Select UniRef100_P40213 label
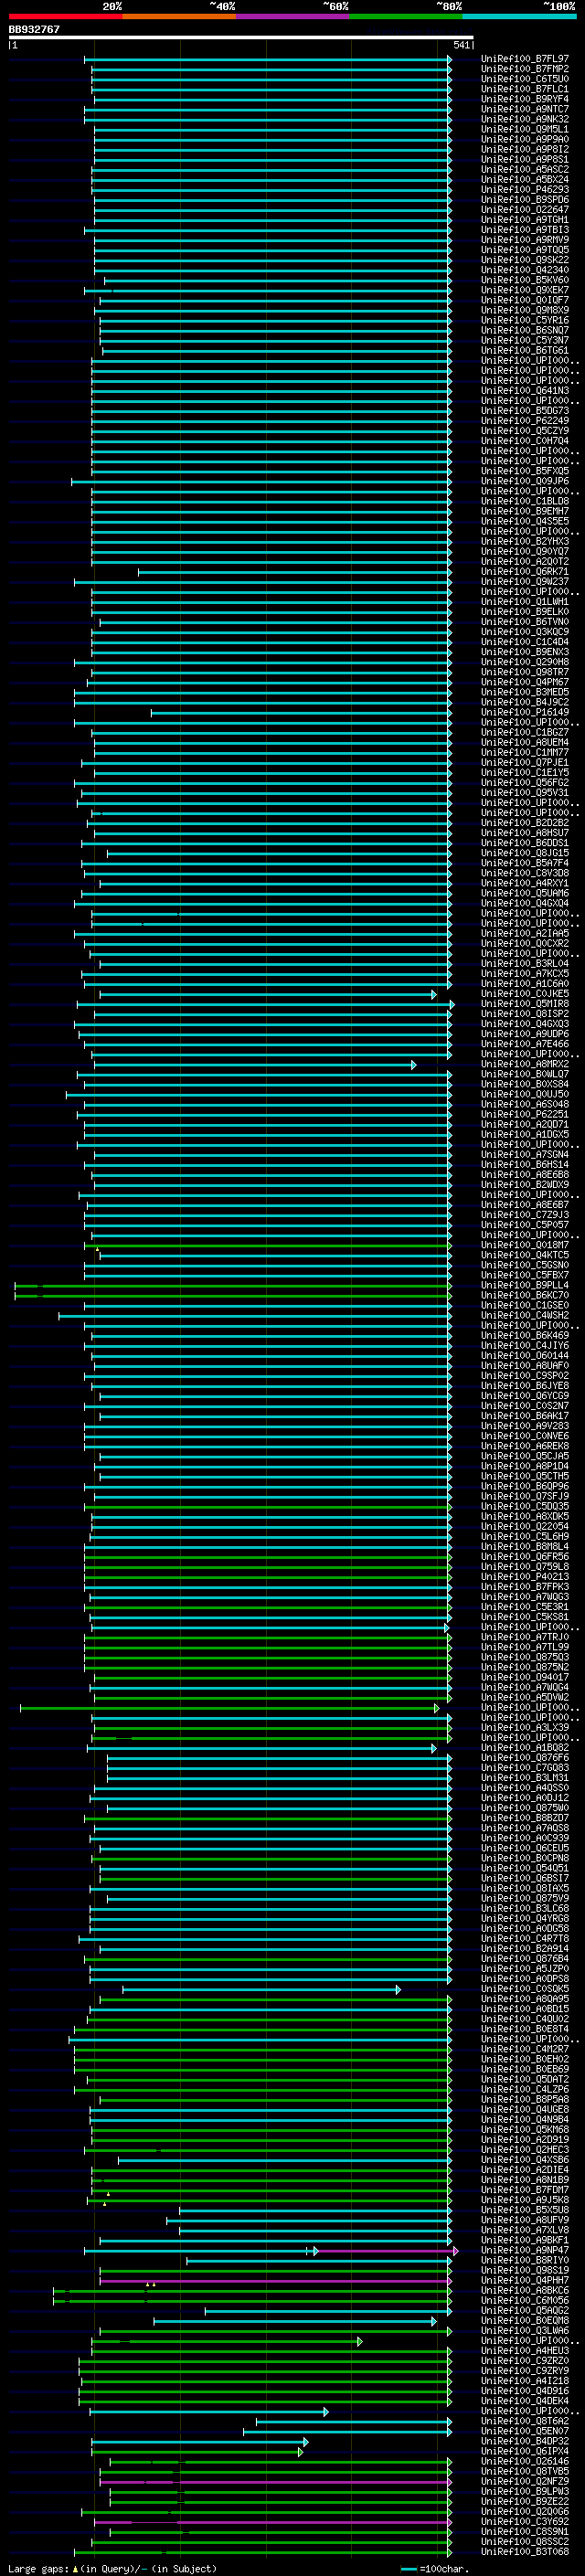This screenshot has height=2576, width=585. [x=524, y=1576]
